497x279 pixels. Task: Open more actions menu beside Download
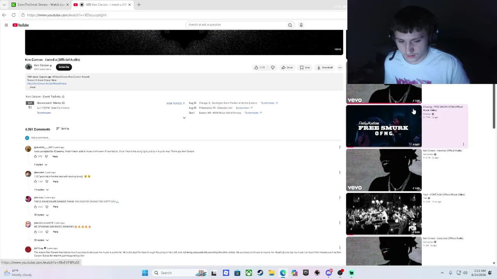point(340,67)
